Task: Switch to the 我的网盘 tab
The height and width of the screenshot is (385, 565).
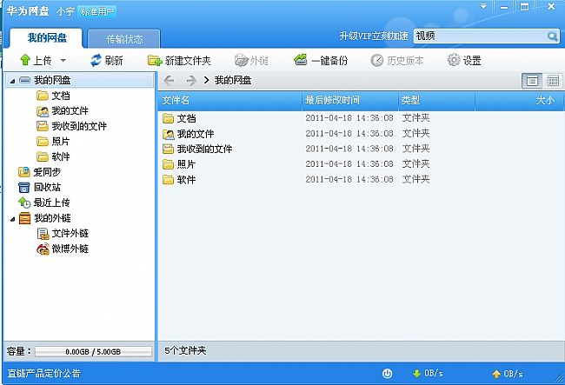Action: click(x=46, y=38)
